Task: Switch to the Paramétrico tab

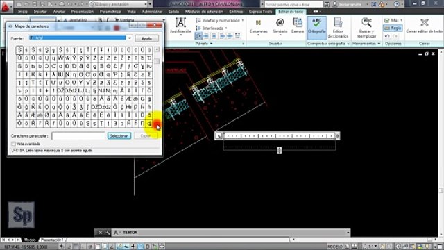Action: coord(110,12)
